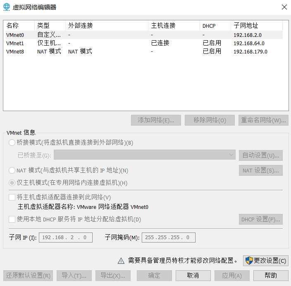
Task: Click 还原默认设置(R) button
Action: point(28,276)
